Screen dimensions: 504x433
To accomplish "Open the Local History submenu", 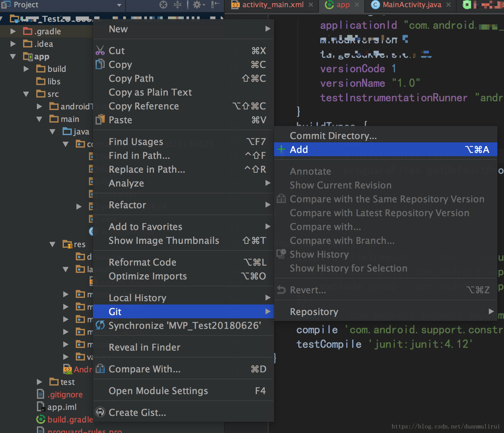I will click(x=183, y=298).
